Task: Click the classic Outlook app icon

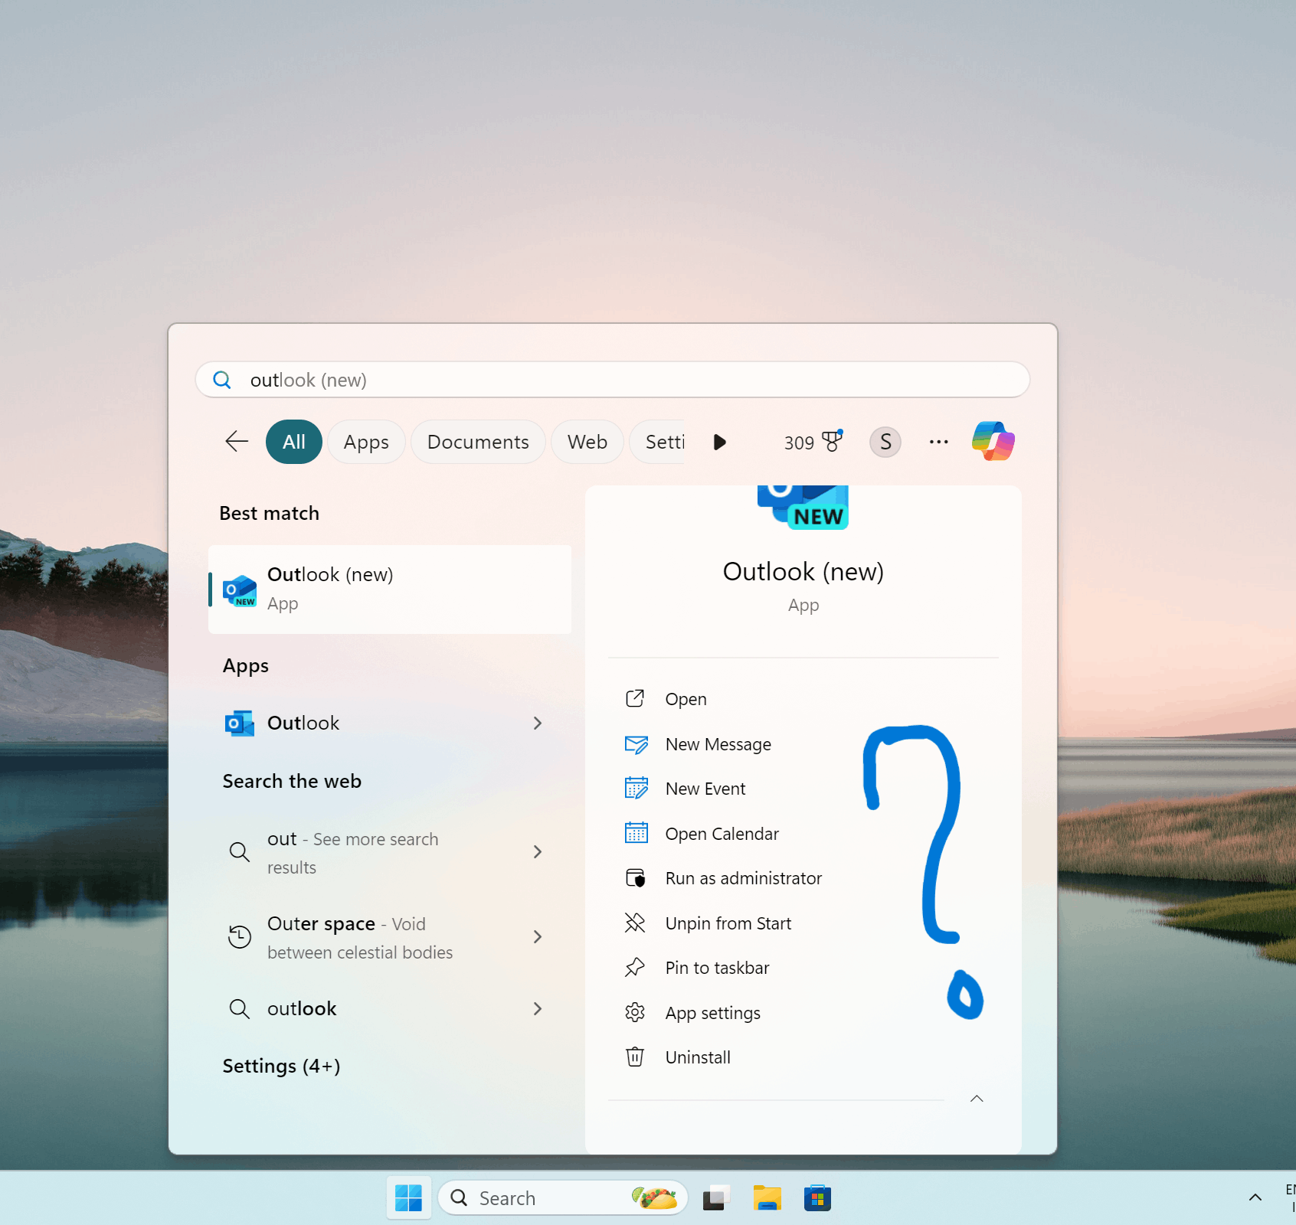Action: coord(240,723)
